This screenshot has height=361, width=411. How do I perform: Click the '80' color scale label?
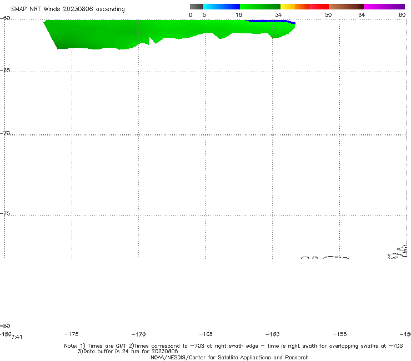(402, 14)
